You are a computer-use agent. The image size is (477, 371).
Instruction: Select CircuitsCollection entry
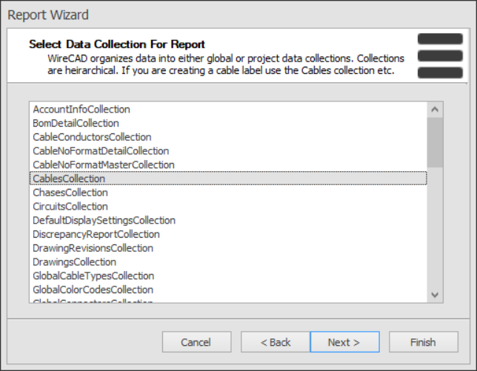tap(70, 207)
